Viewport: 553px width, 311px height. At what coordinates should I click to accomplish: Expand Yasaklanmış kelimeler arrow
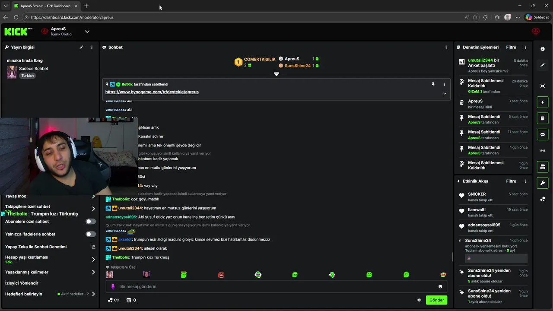[x=93, y=272]
